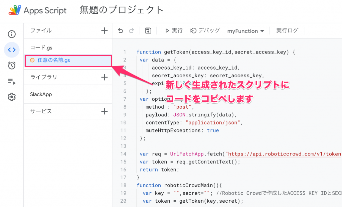Screen dimensions: 342x207
Task: Click the Apps Script product name
Action: click(45, 10)
